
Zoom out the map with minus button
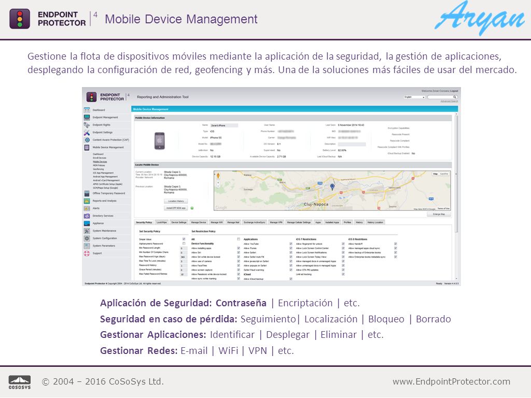218,187
